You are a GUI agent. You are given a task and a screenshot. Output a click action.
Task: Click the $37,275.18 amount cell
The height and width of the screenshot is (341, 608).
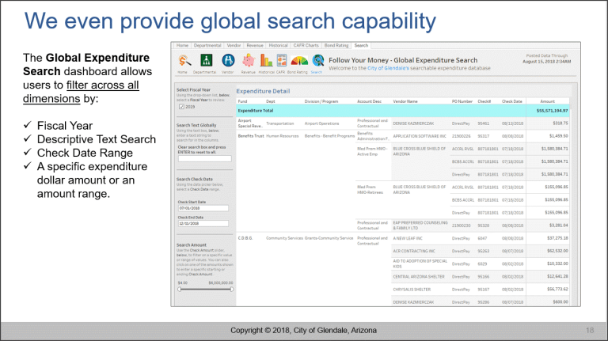click(x=557, y=238)
